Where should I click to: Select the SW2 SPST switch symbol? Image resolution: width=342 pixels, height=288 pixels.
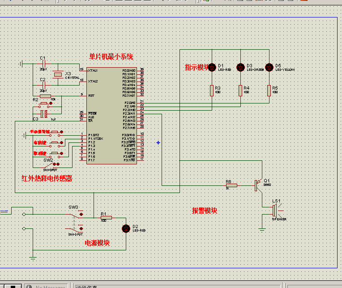point(50,167)
